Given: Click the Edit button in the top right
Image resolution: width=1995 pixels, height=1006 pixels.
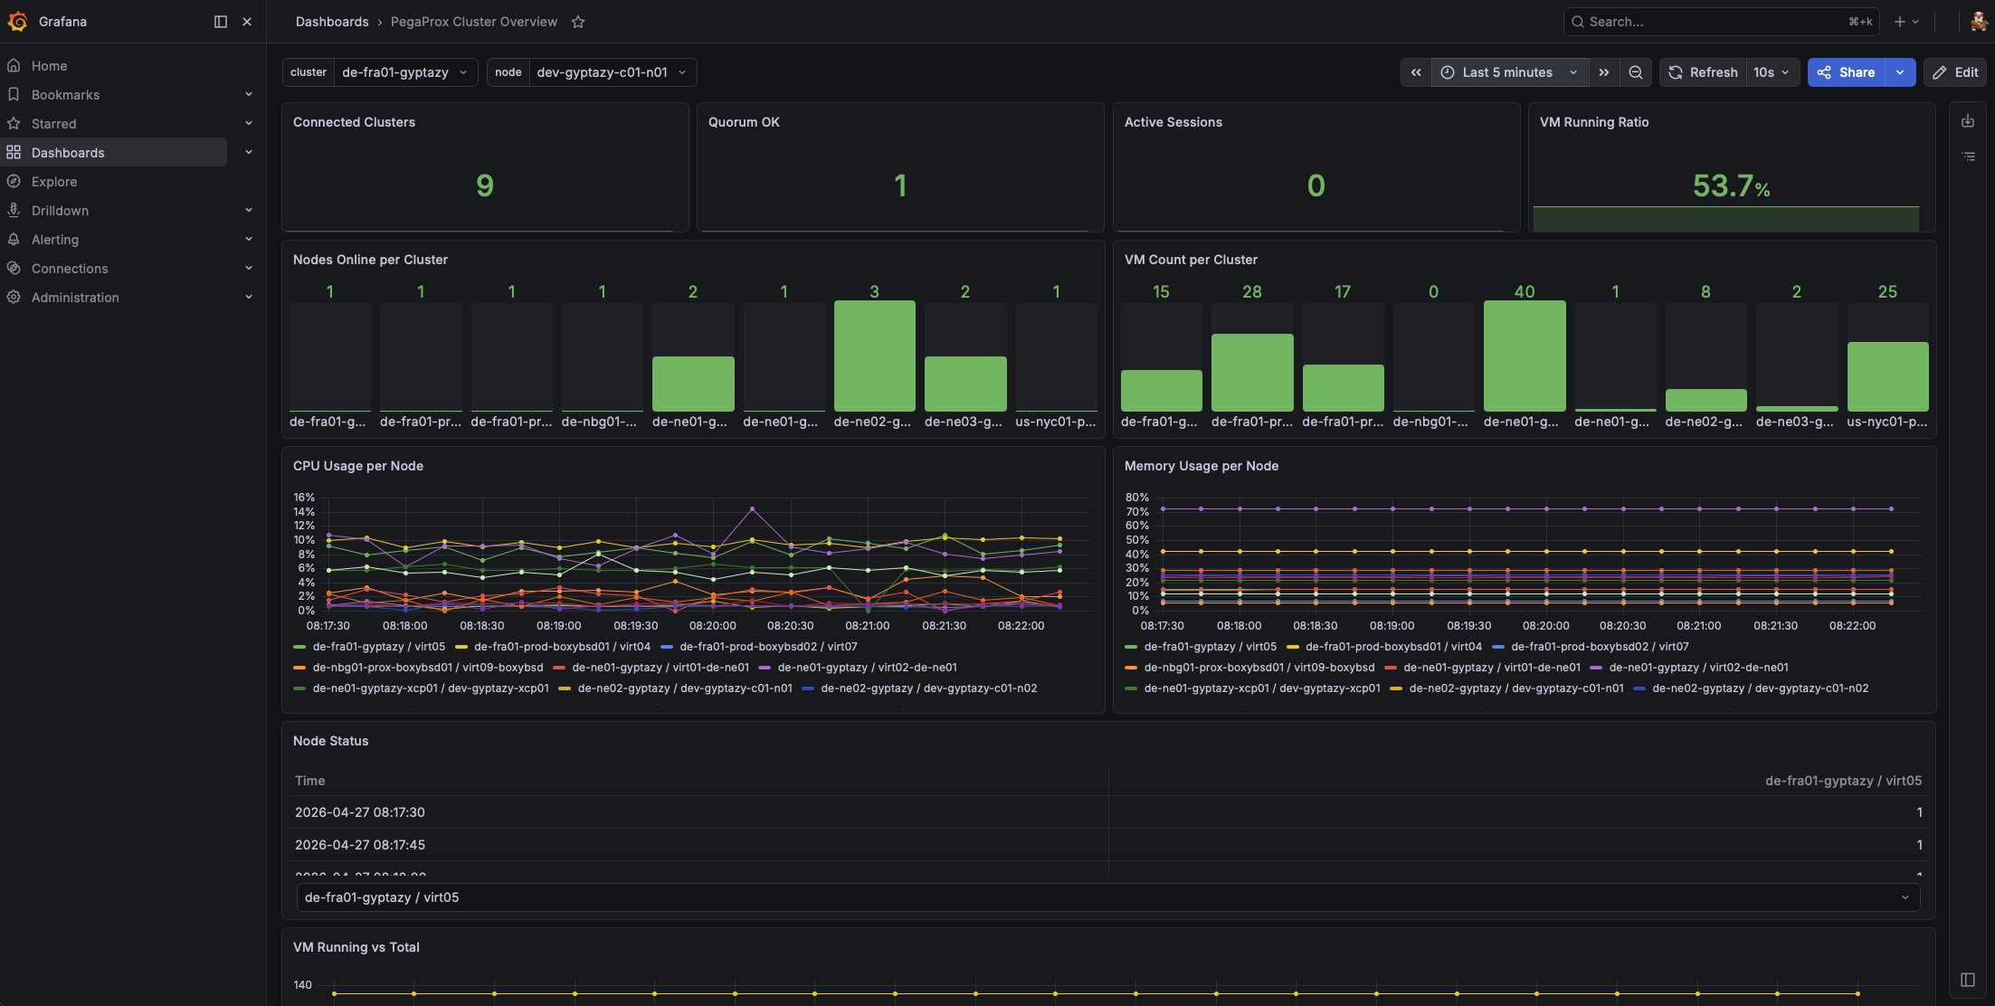Looking at the screenshot, I should 1955,72.
